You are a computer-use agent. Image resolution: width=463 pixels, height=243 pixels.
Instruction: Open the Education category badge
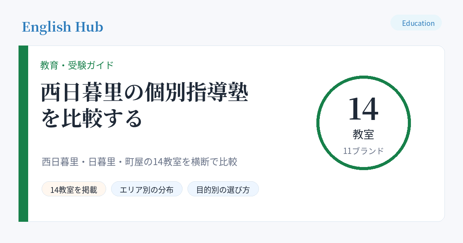click(416, 23)
